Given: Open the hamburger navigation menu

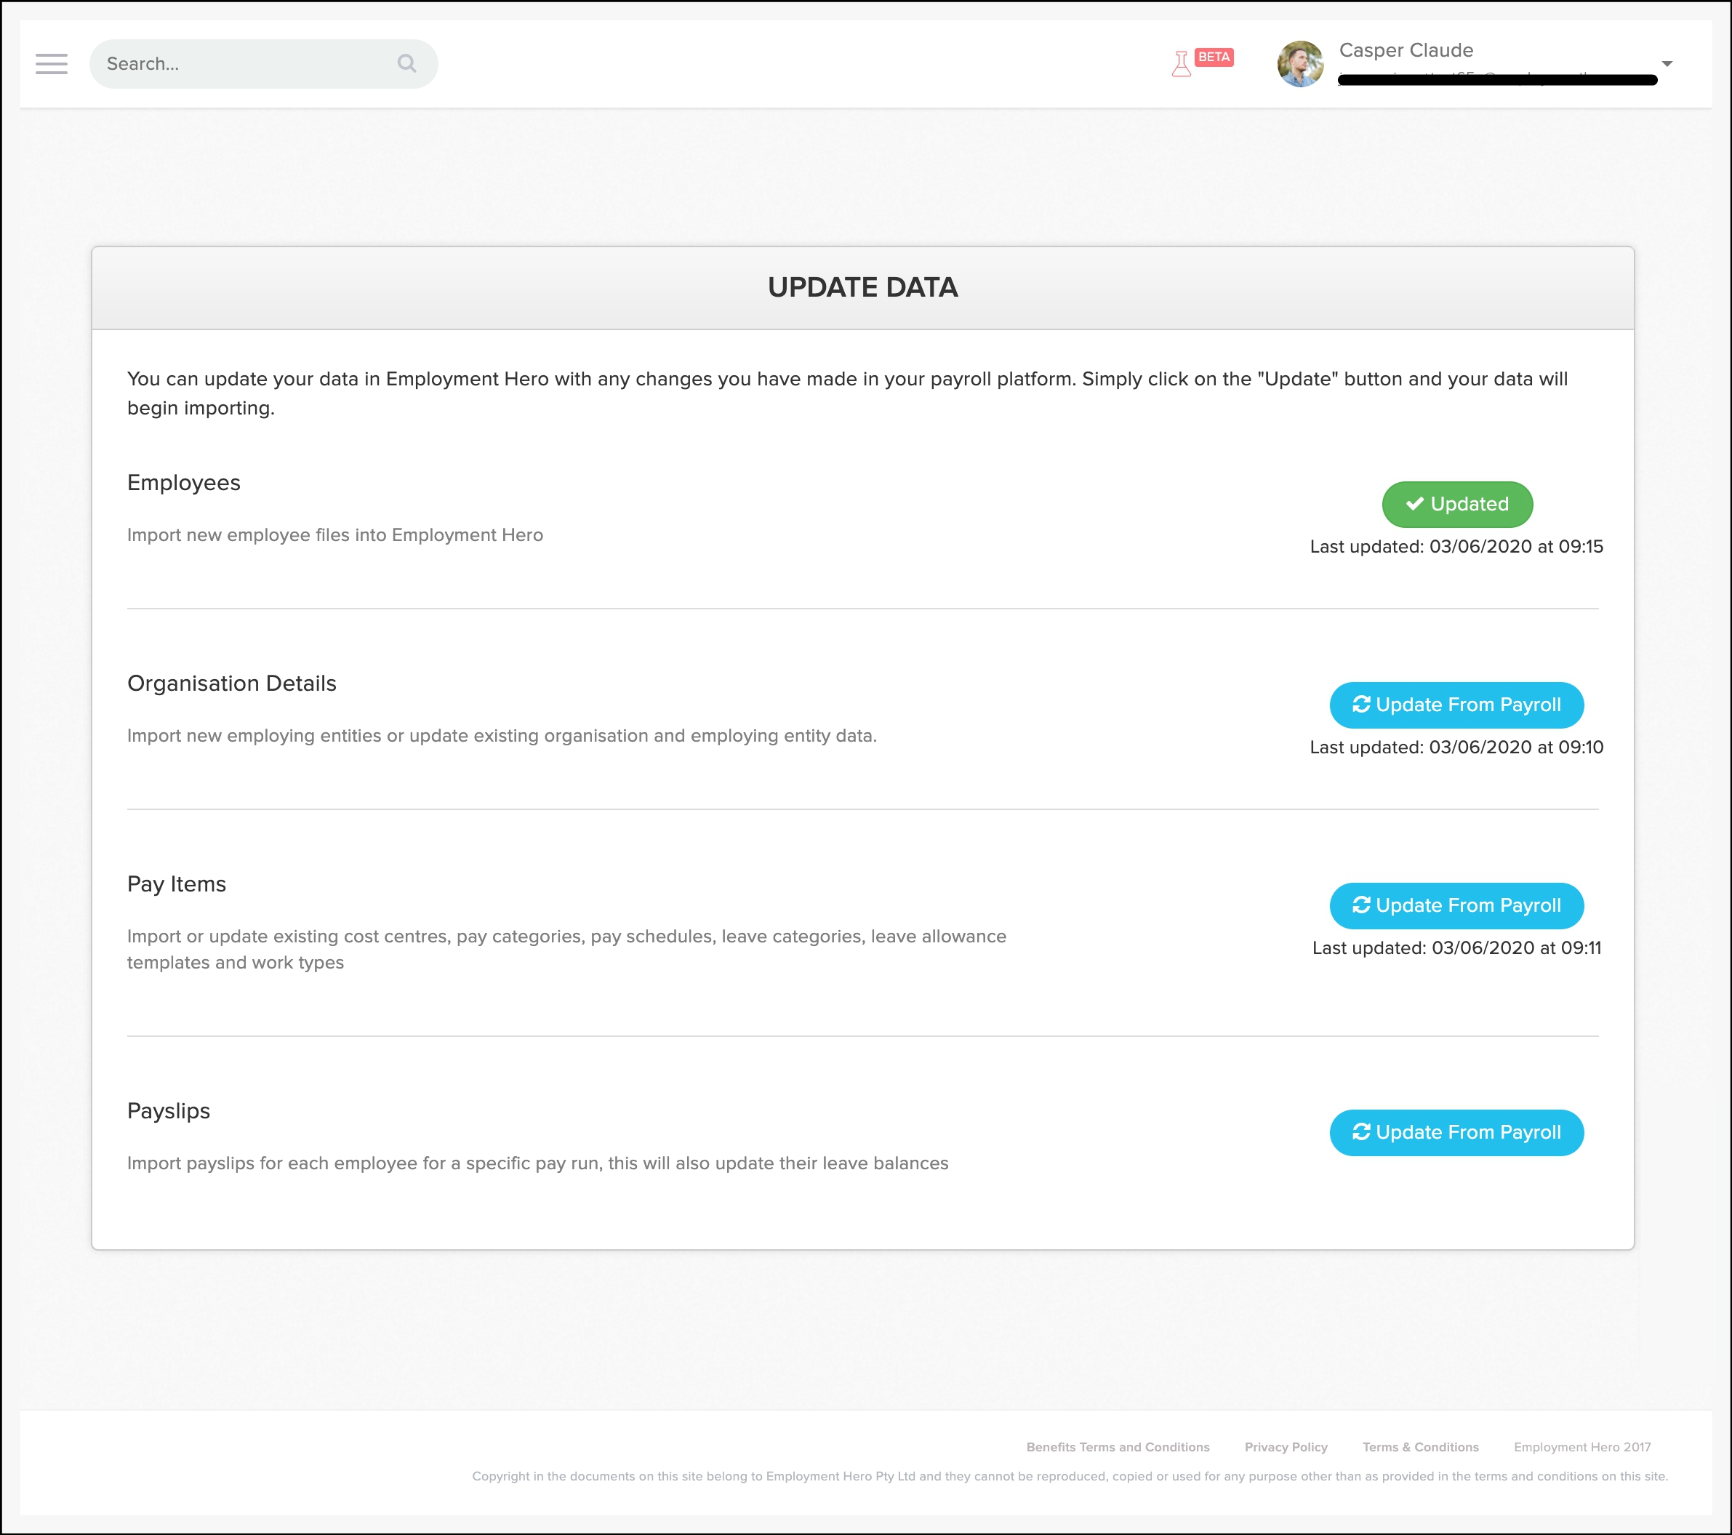Looking at the screenshot, I should click(51, 63).
